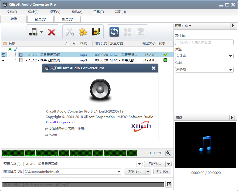The image size is (238, 191).
Task: Uncheck the 16.2 KB file checkbox
Action: click(4, 55)
